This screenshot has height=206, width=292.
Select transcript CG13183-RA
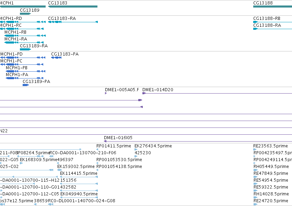(73, 22)
